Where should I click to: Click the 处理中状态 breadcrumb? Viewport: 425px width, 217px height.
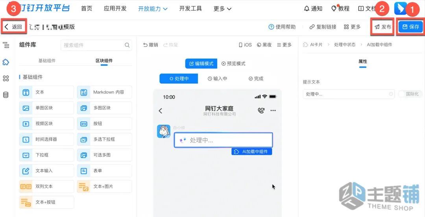tap(345, 45)
